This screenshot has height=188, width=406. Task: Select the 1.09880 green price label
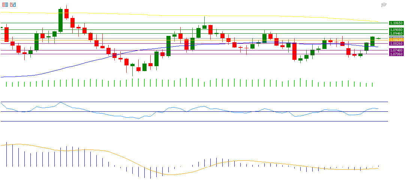396,30
